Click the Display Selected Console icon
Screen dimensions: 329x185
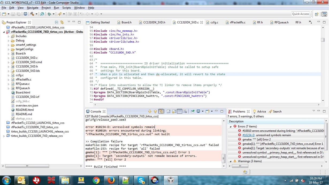coord(198,111)
